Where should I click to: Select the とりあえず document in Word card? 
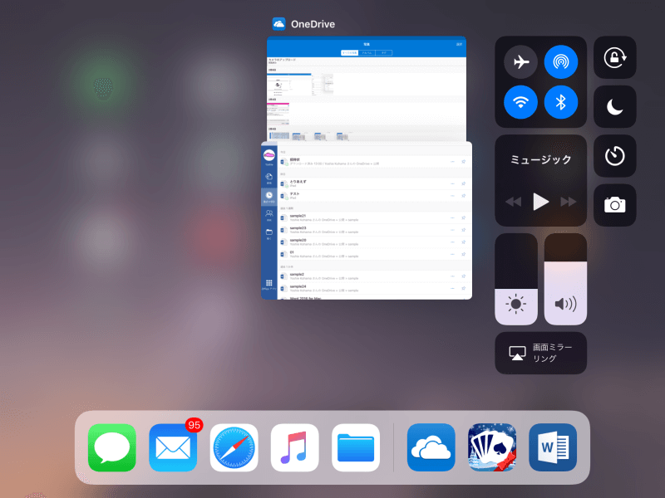(375, 183)
